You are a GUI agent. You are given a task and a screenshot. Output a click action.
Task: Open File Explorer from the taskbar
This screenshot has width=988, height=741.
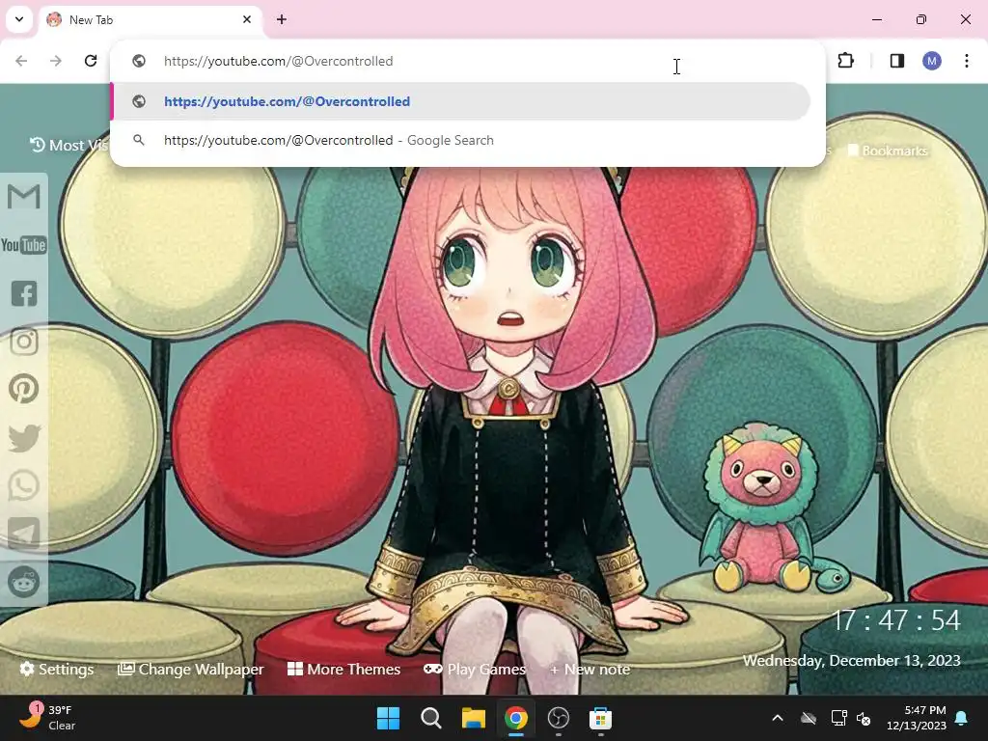tap(473, 718)
